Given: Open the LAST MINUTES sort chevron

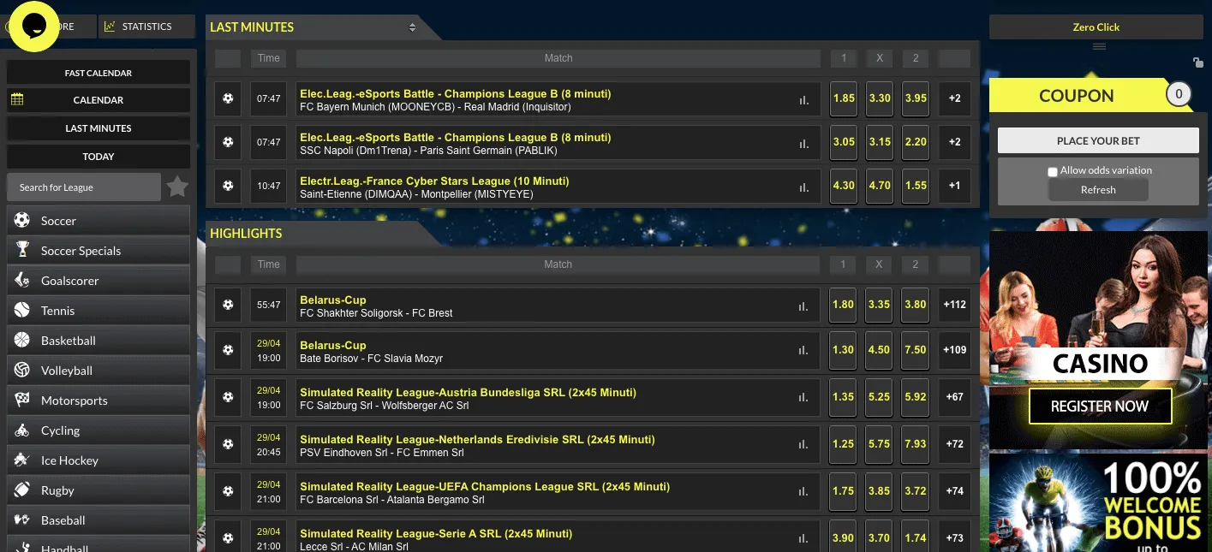Looking at the screenshot, I should 412,27.
